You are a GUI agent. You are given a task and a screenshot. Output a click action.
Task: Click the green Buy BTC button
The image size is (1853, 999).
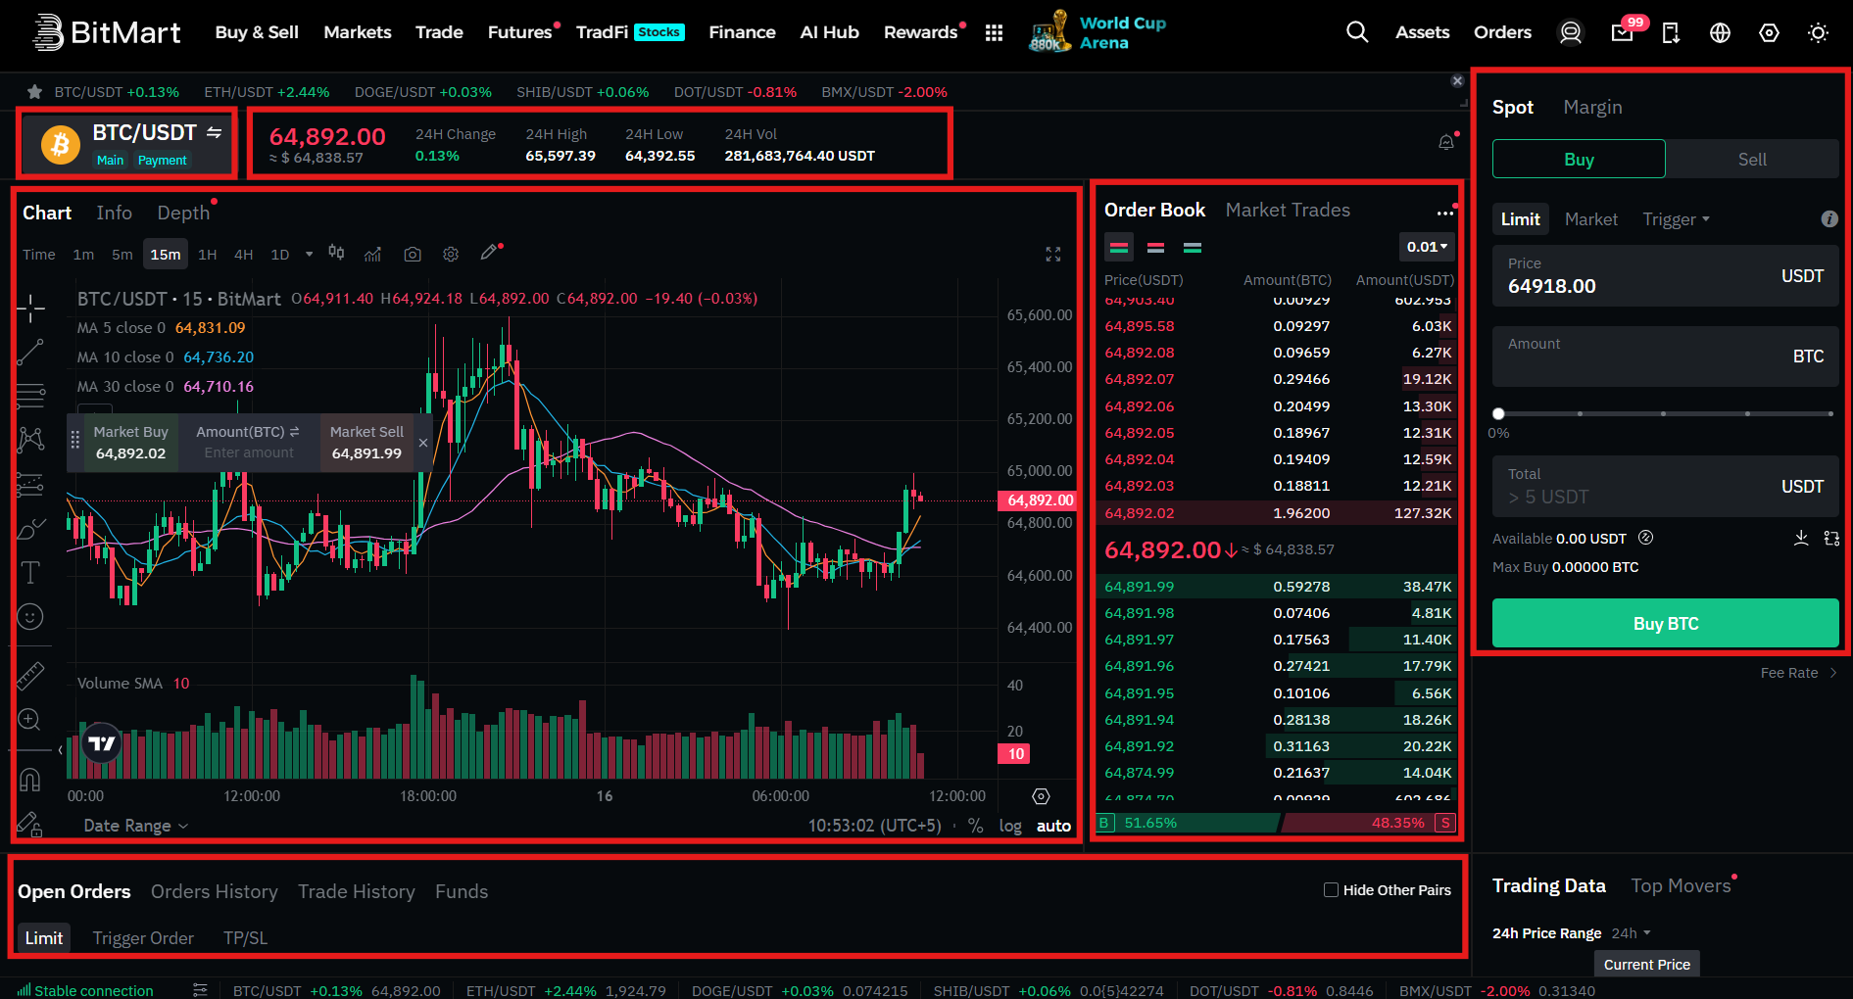[x=1666, y=623]
